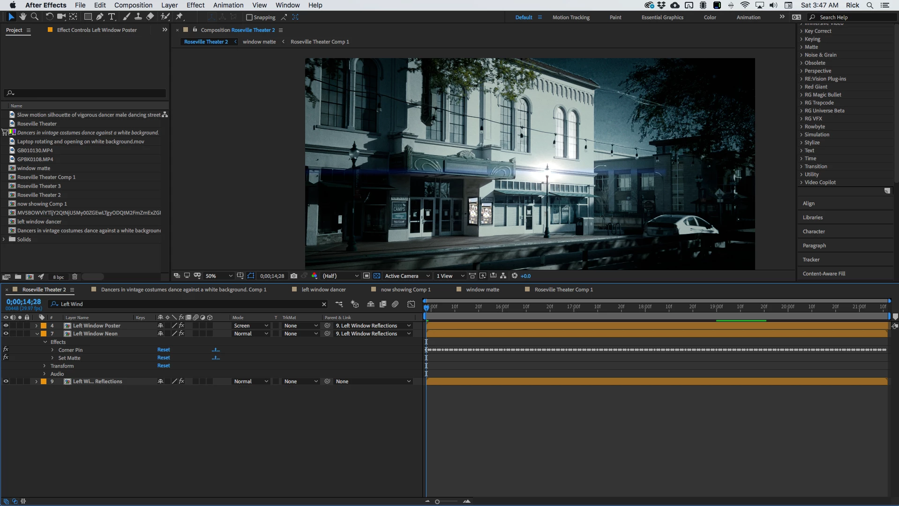Select the Pen tool

click(x=99, y=17)
